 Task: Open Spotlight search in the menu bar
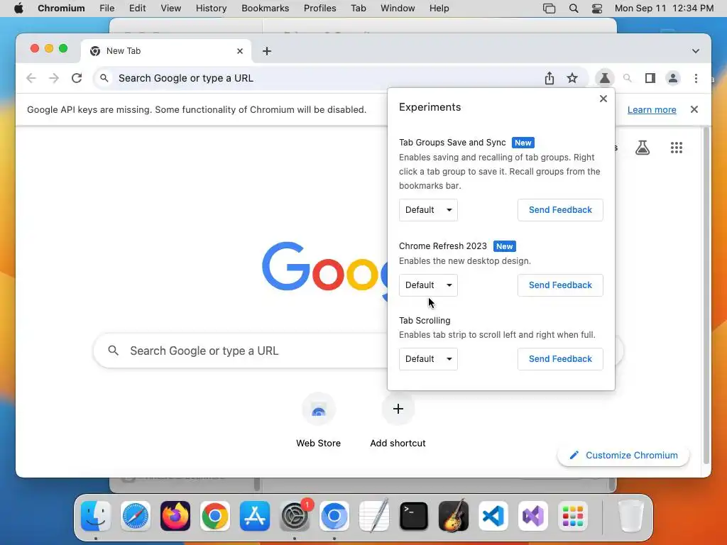tap(574, 9)
